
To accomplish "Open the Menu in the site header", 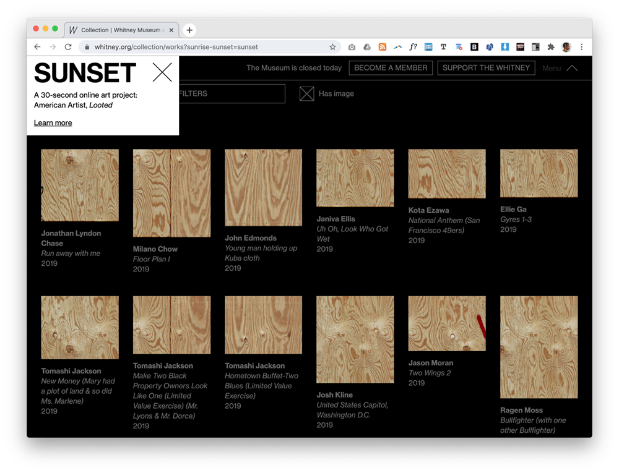I will pyautogui.click(x=552, y=68).
